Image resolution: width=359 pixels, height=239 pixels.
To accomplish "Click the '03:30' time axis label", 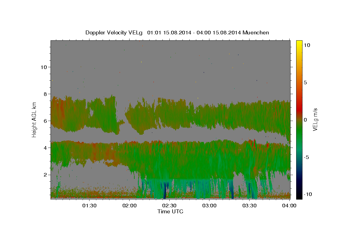I will [250, 206].
